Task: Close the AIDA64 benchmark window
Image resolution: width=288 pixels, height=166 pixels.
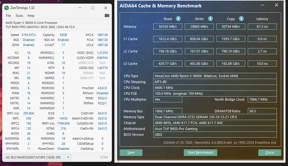Action: [x=276, y=5]
